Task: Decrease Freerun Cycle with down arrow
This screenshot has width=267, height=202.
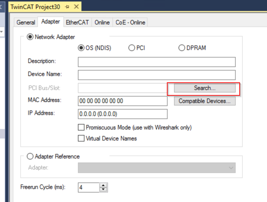Action: coord(103,189)
